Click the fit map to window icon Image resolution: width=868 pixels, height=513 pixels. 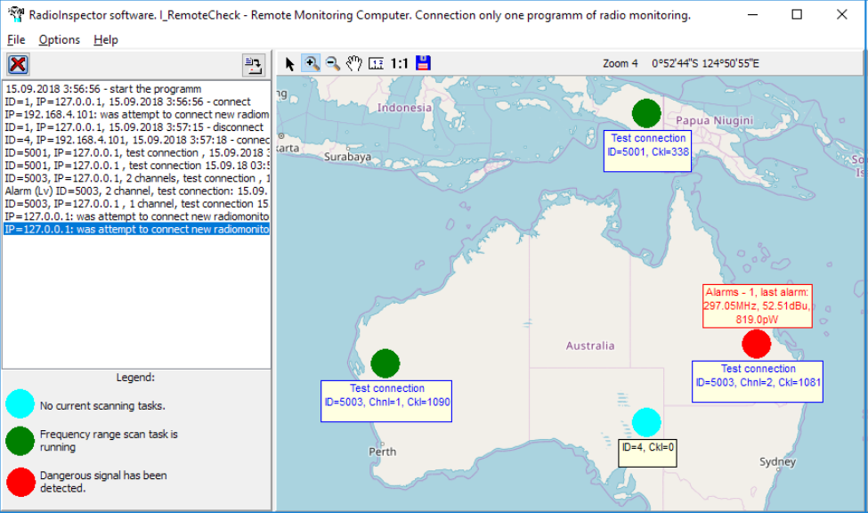tap(376, 64)
